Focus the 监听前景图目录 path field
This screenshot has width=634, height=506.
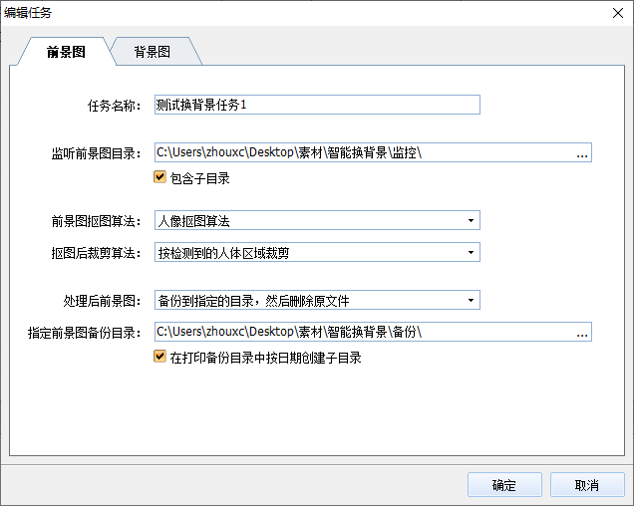click(364, 153)
